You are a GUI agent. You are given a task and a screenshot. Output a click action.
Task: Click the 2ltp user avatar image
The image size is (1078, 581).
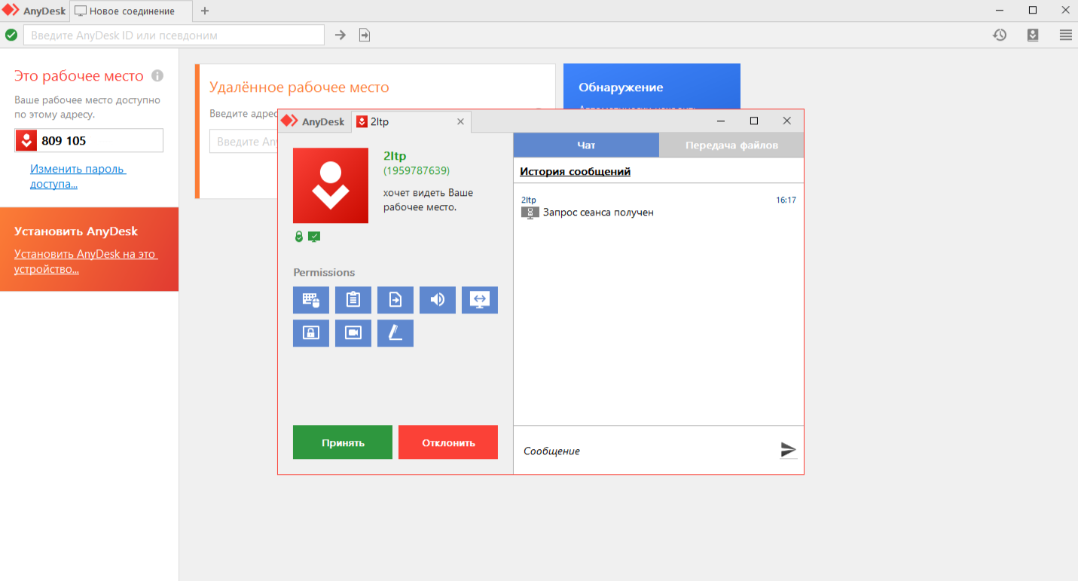331,185
